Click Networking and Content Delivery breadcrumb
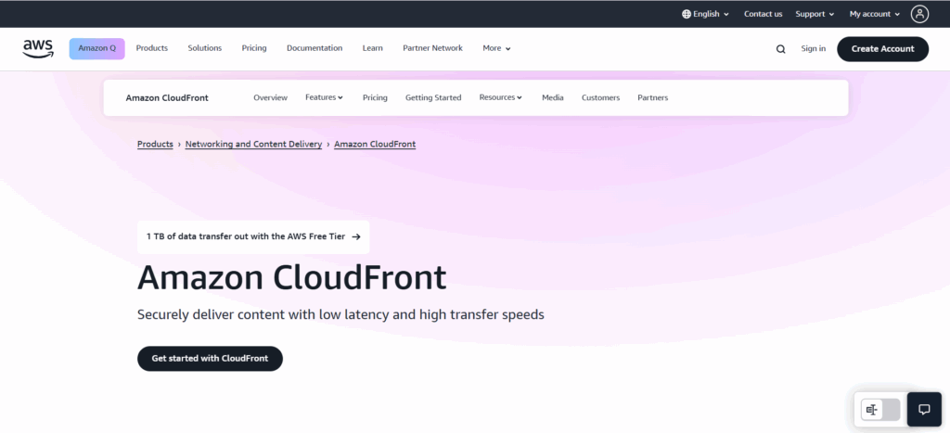 tap(253, 144)
